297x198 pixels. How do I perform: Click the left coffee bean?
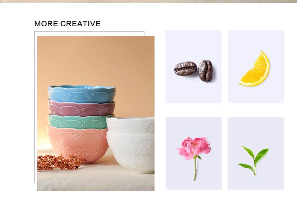point(185,68)
